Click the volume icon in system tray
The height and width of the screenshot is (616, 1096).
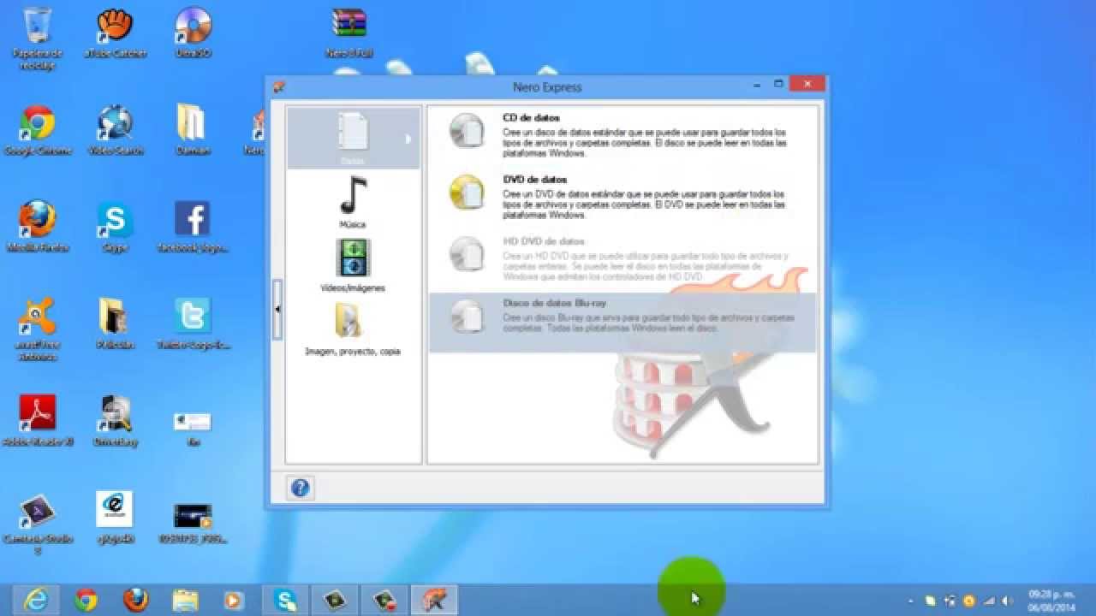click(x=1006, y=601)
